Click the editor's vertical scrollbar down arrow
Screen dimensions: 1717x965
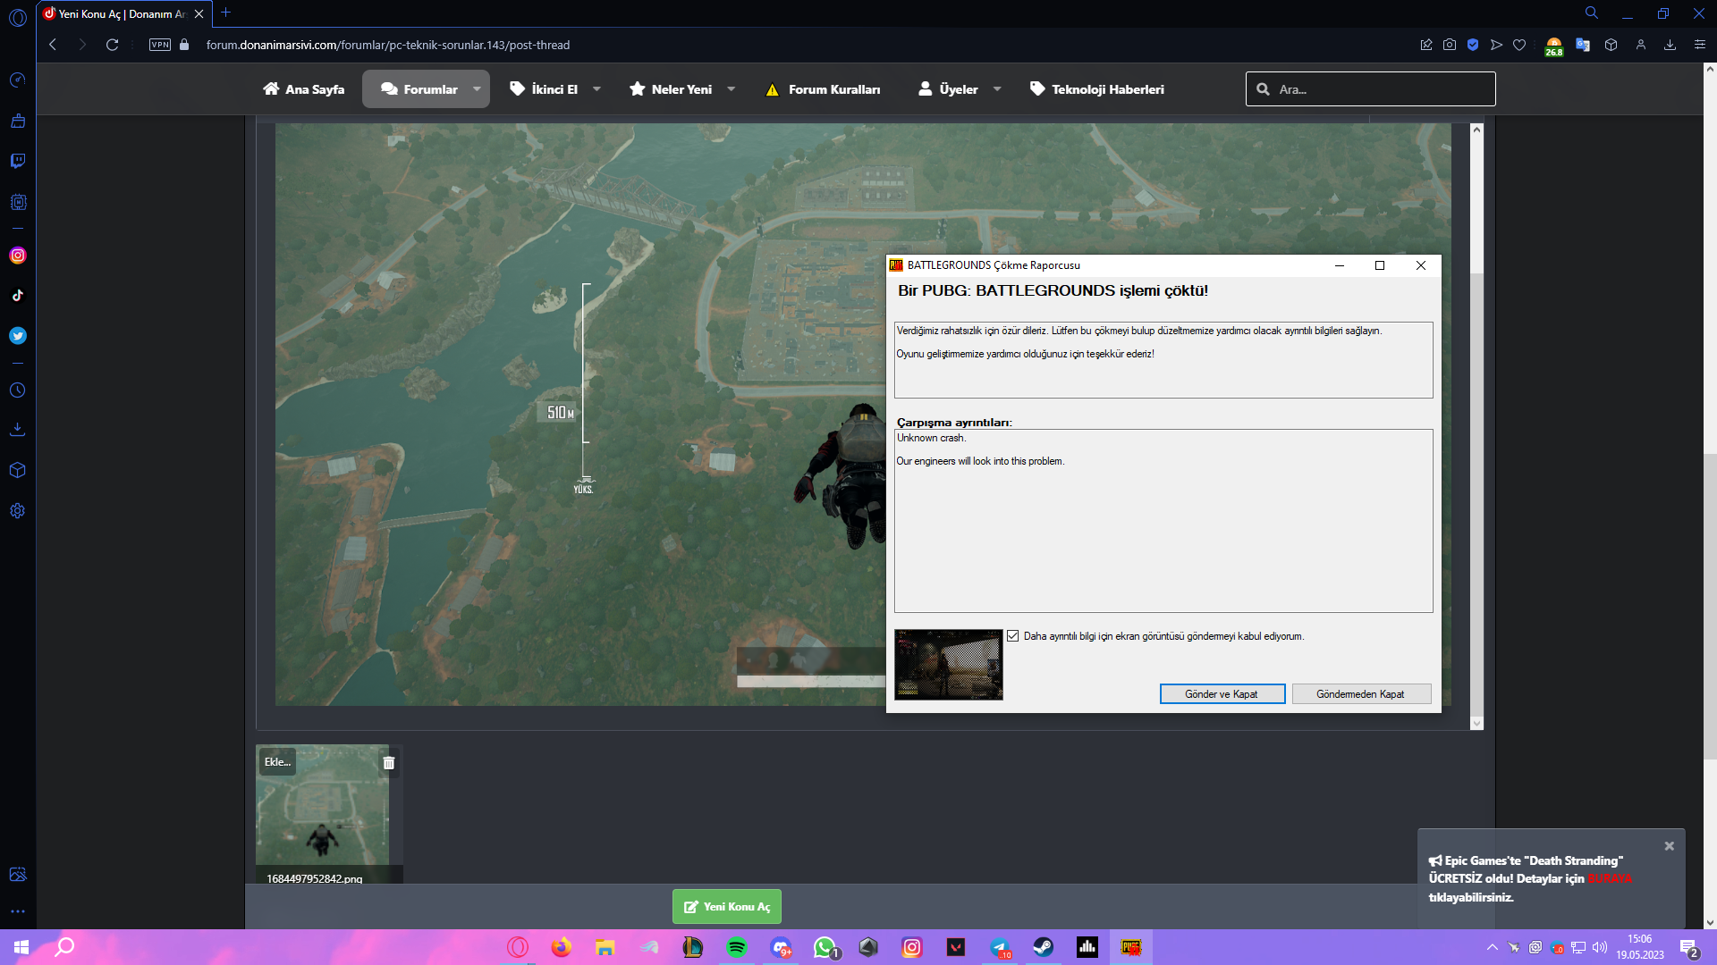[1476, 722]
